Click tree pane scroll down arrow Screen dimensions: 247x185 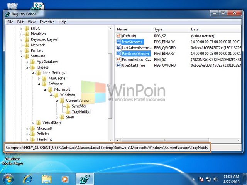point(110,140)
